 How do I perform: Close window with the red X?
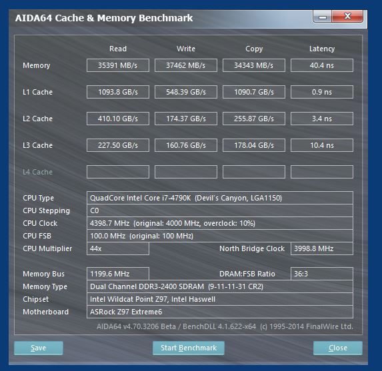(347, 17)
